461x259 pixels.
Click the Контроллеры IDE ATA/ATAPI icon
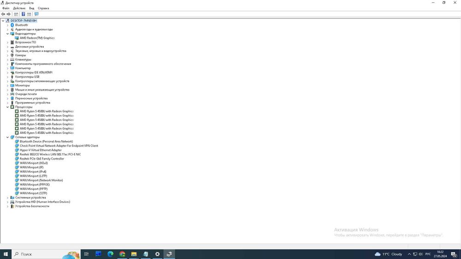point(12,72)
